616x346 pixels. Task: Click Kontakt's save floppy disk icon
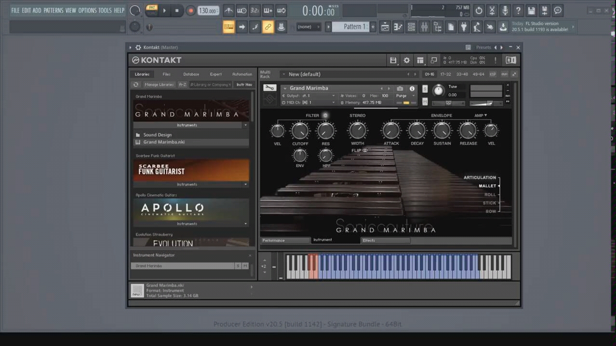[x=393, y=60]
